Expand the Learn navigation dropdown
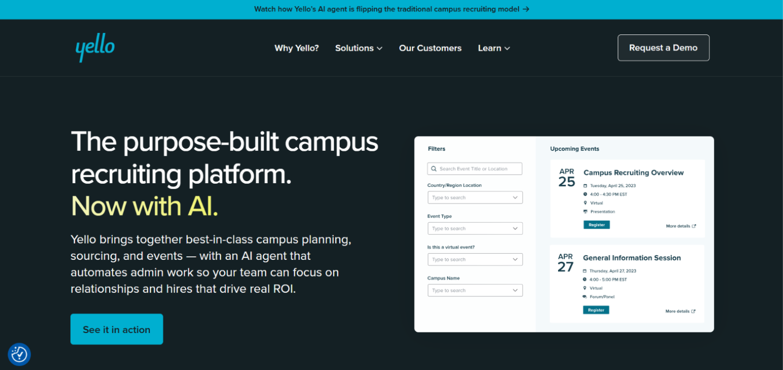This screenshot has height=370, width=783. [x=494, y=48]
